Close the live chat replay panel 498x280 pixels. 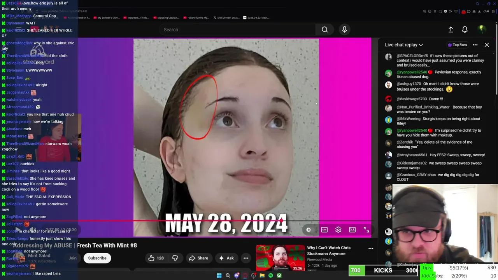pyautogui.click(x=487, y=45)
